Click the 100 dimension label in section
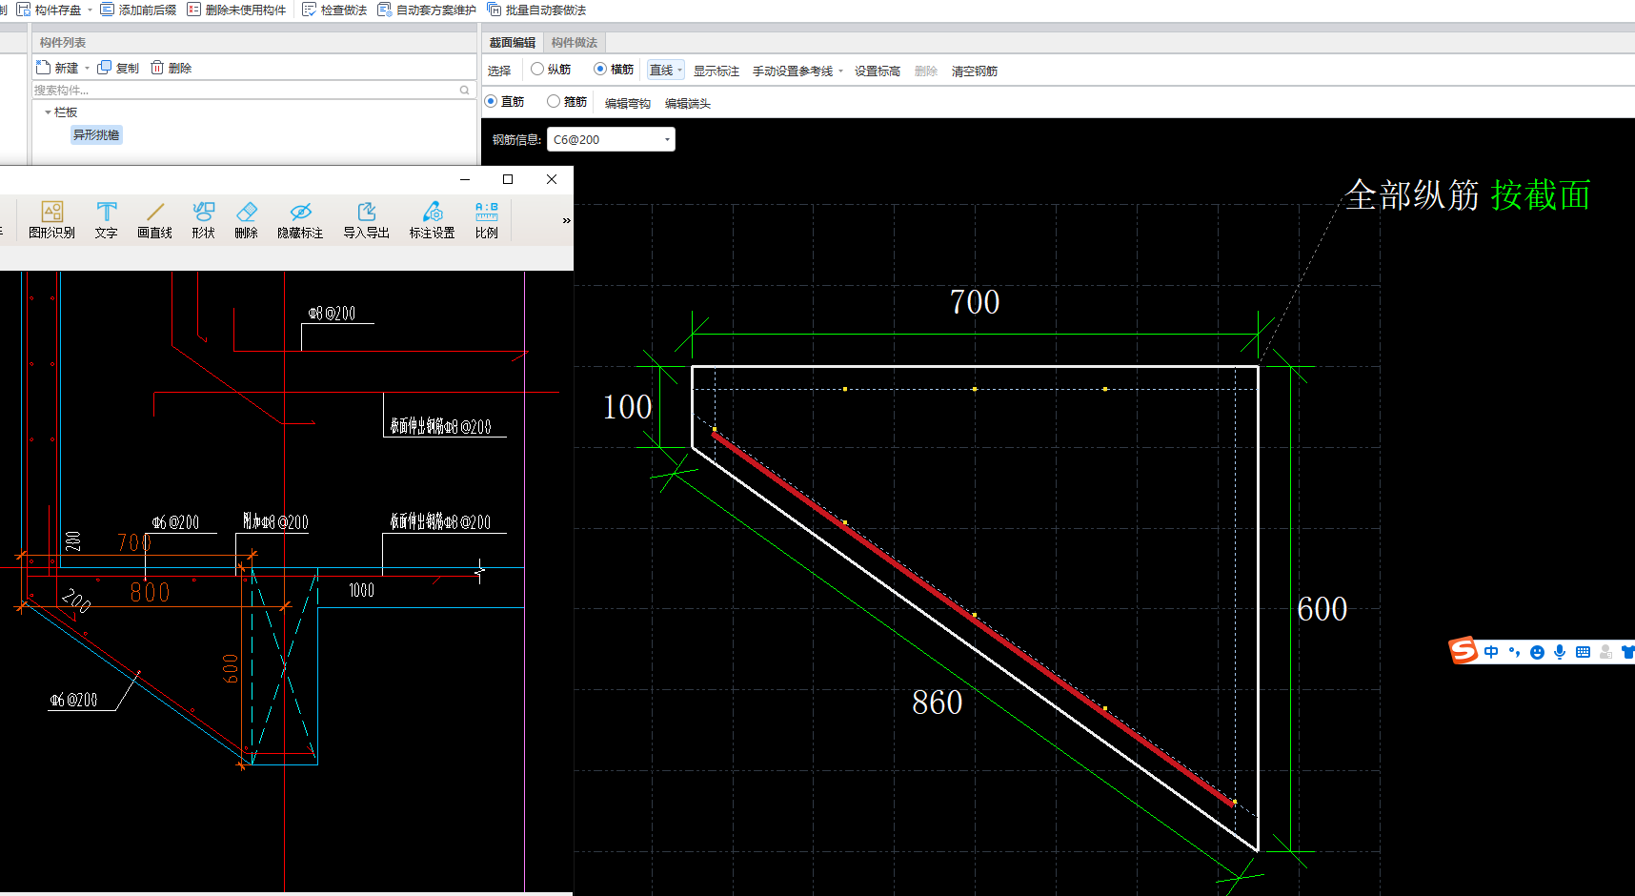Screen dimensions: 1635x896 (628, 407)
